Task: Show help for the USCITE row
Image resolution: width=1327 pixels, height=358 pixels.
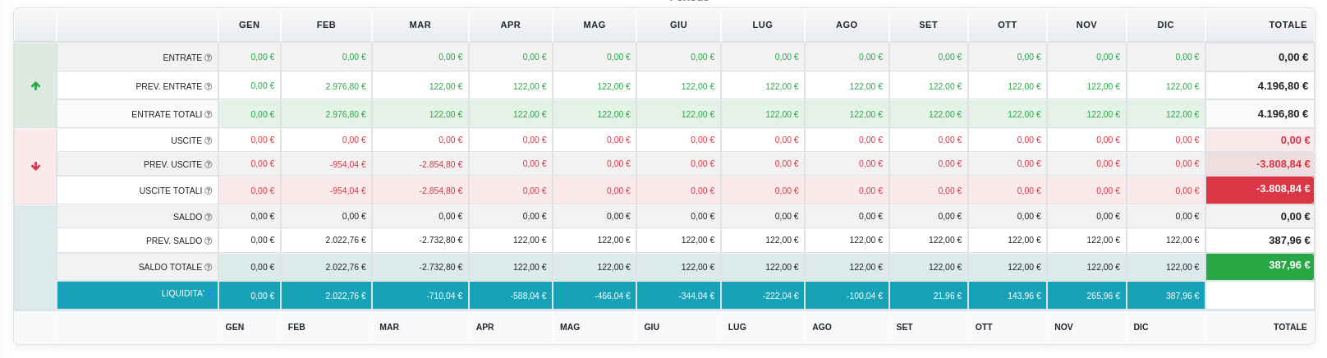Action: pyautogui.click(x=209, y=141)
